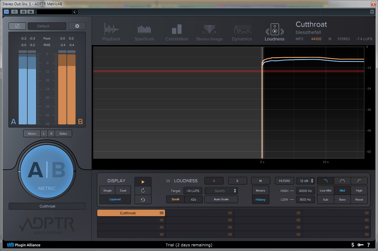Select the Bass filter preset
Viewport: 378px width, 251px height.
(x=342, y=199)
